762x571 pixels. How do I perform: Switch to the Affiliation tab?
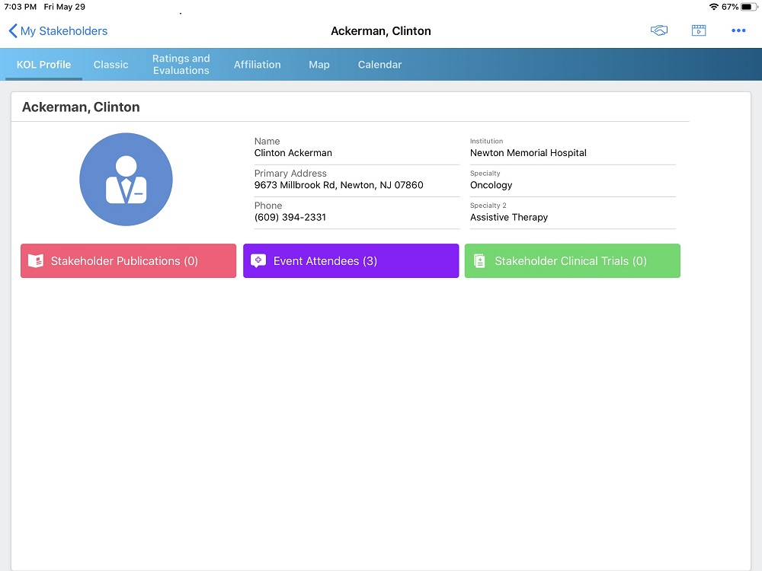257,65
